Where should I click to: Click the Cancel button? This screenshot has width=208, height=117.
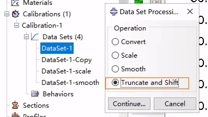coord(175,104)
